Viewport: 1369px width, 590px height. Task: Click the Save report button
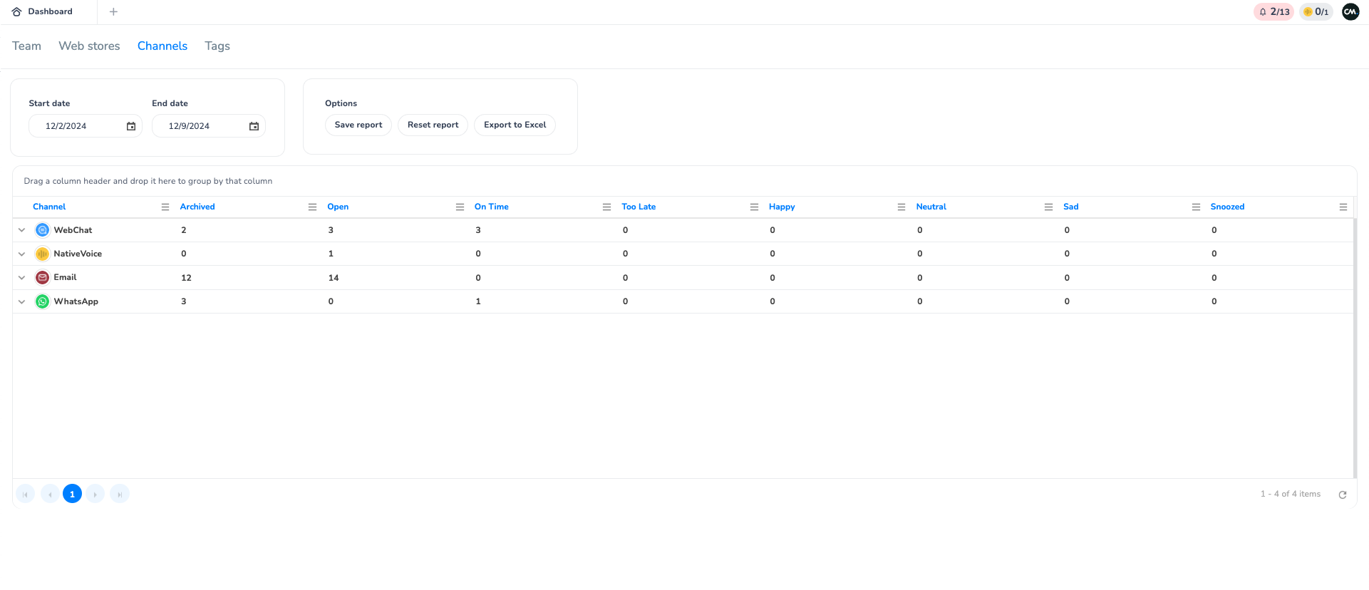358,125
